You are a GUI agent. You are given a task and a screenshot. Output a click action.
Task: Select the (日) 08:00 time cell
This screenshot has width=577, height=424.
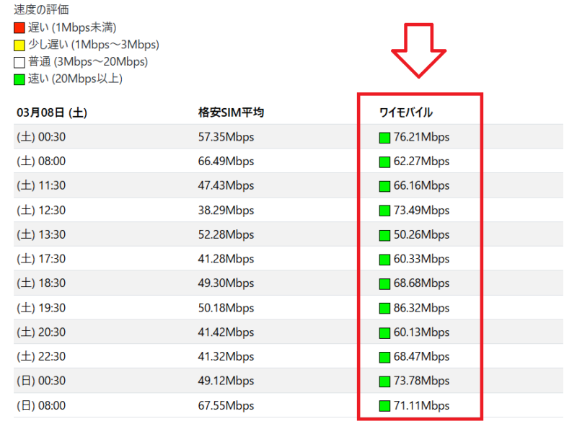point(41,405)
